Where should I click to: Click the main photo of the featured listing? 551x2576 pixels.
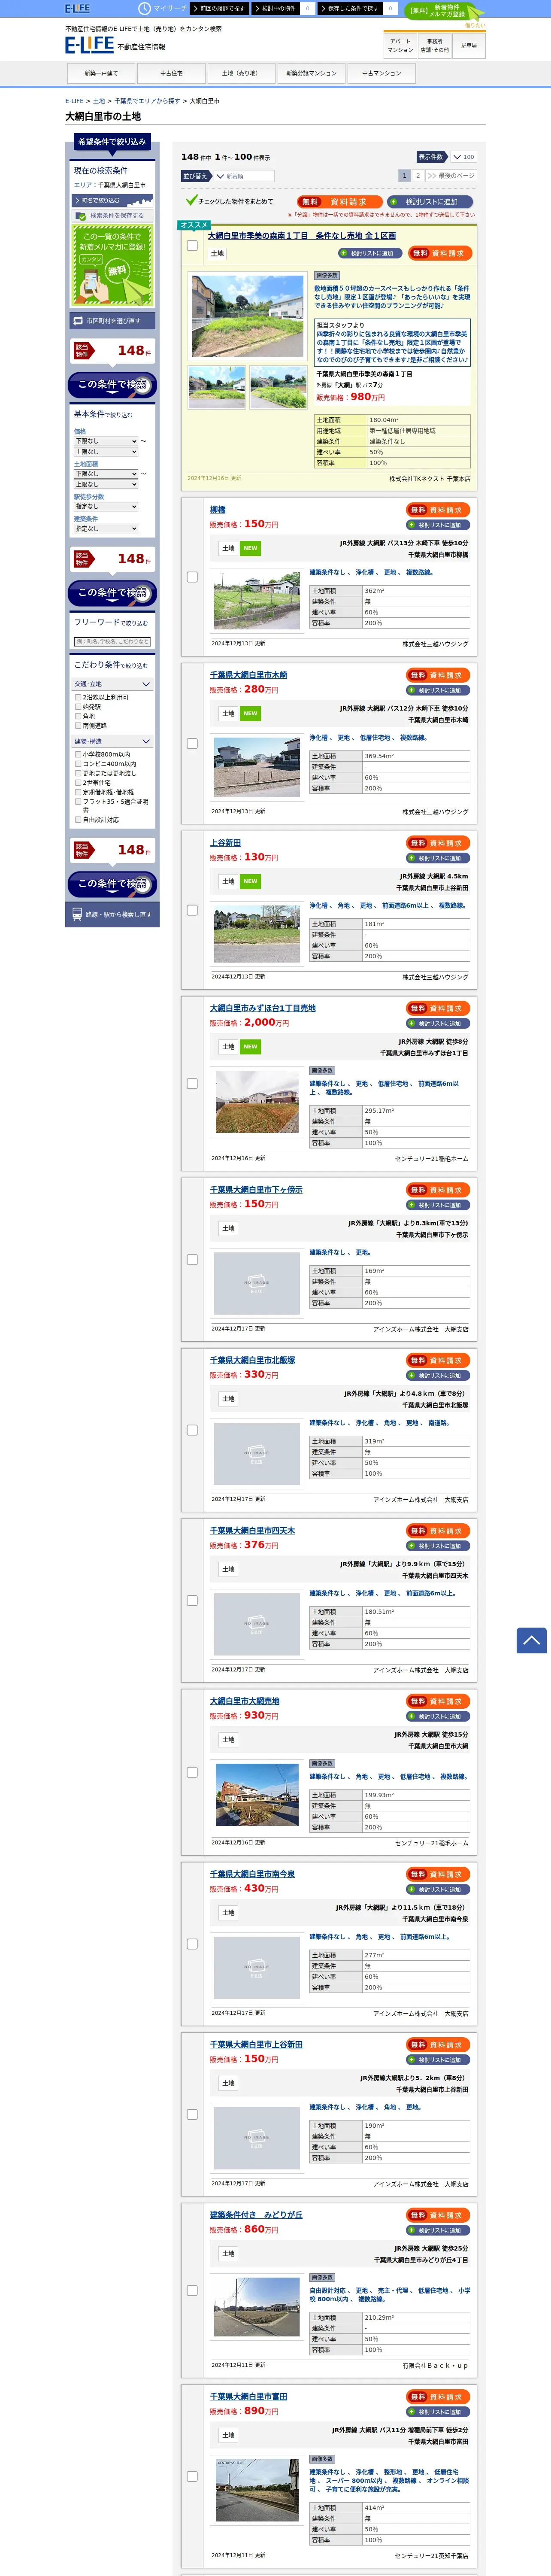pyautogui.click(x=247, y=316)
